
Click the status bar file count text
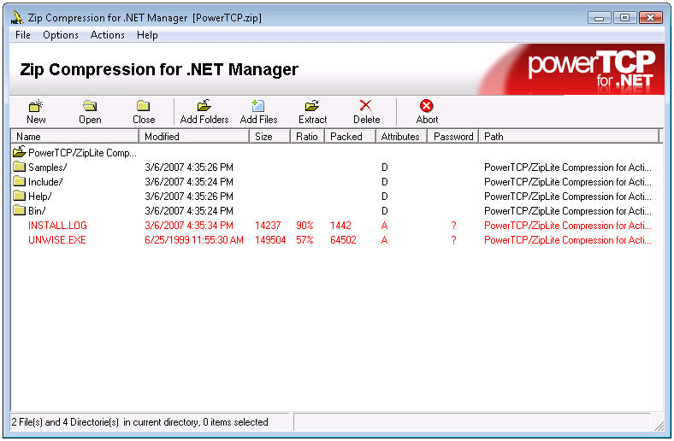coord(139,422)
